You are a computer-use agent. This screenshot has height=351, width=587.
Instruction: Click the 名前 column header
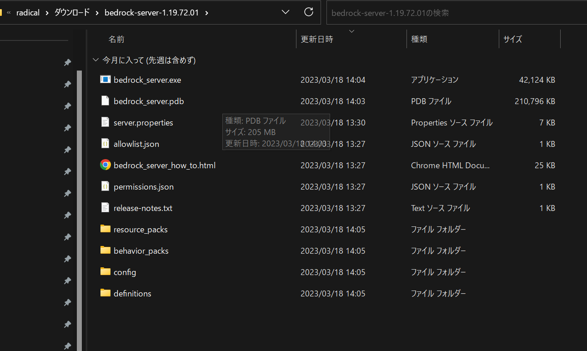pyautogui.click(x=116, y=39)
